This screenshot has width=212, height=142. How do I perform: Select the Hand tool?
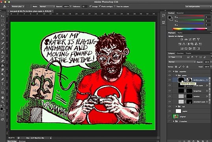tap(3, 97)
